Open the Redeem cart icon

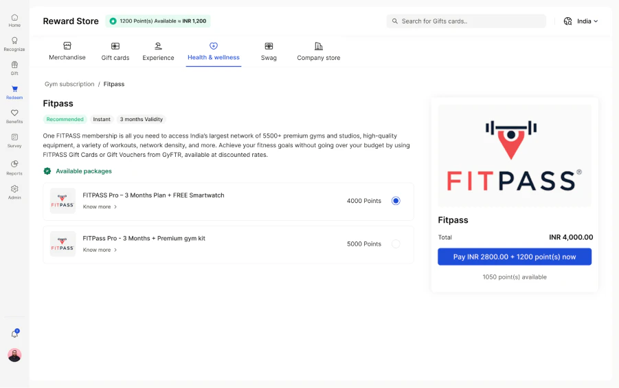pos(14,89)
